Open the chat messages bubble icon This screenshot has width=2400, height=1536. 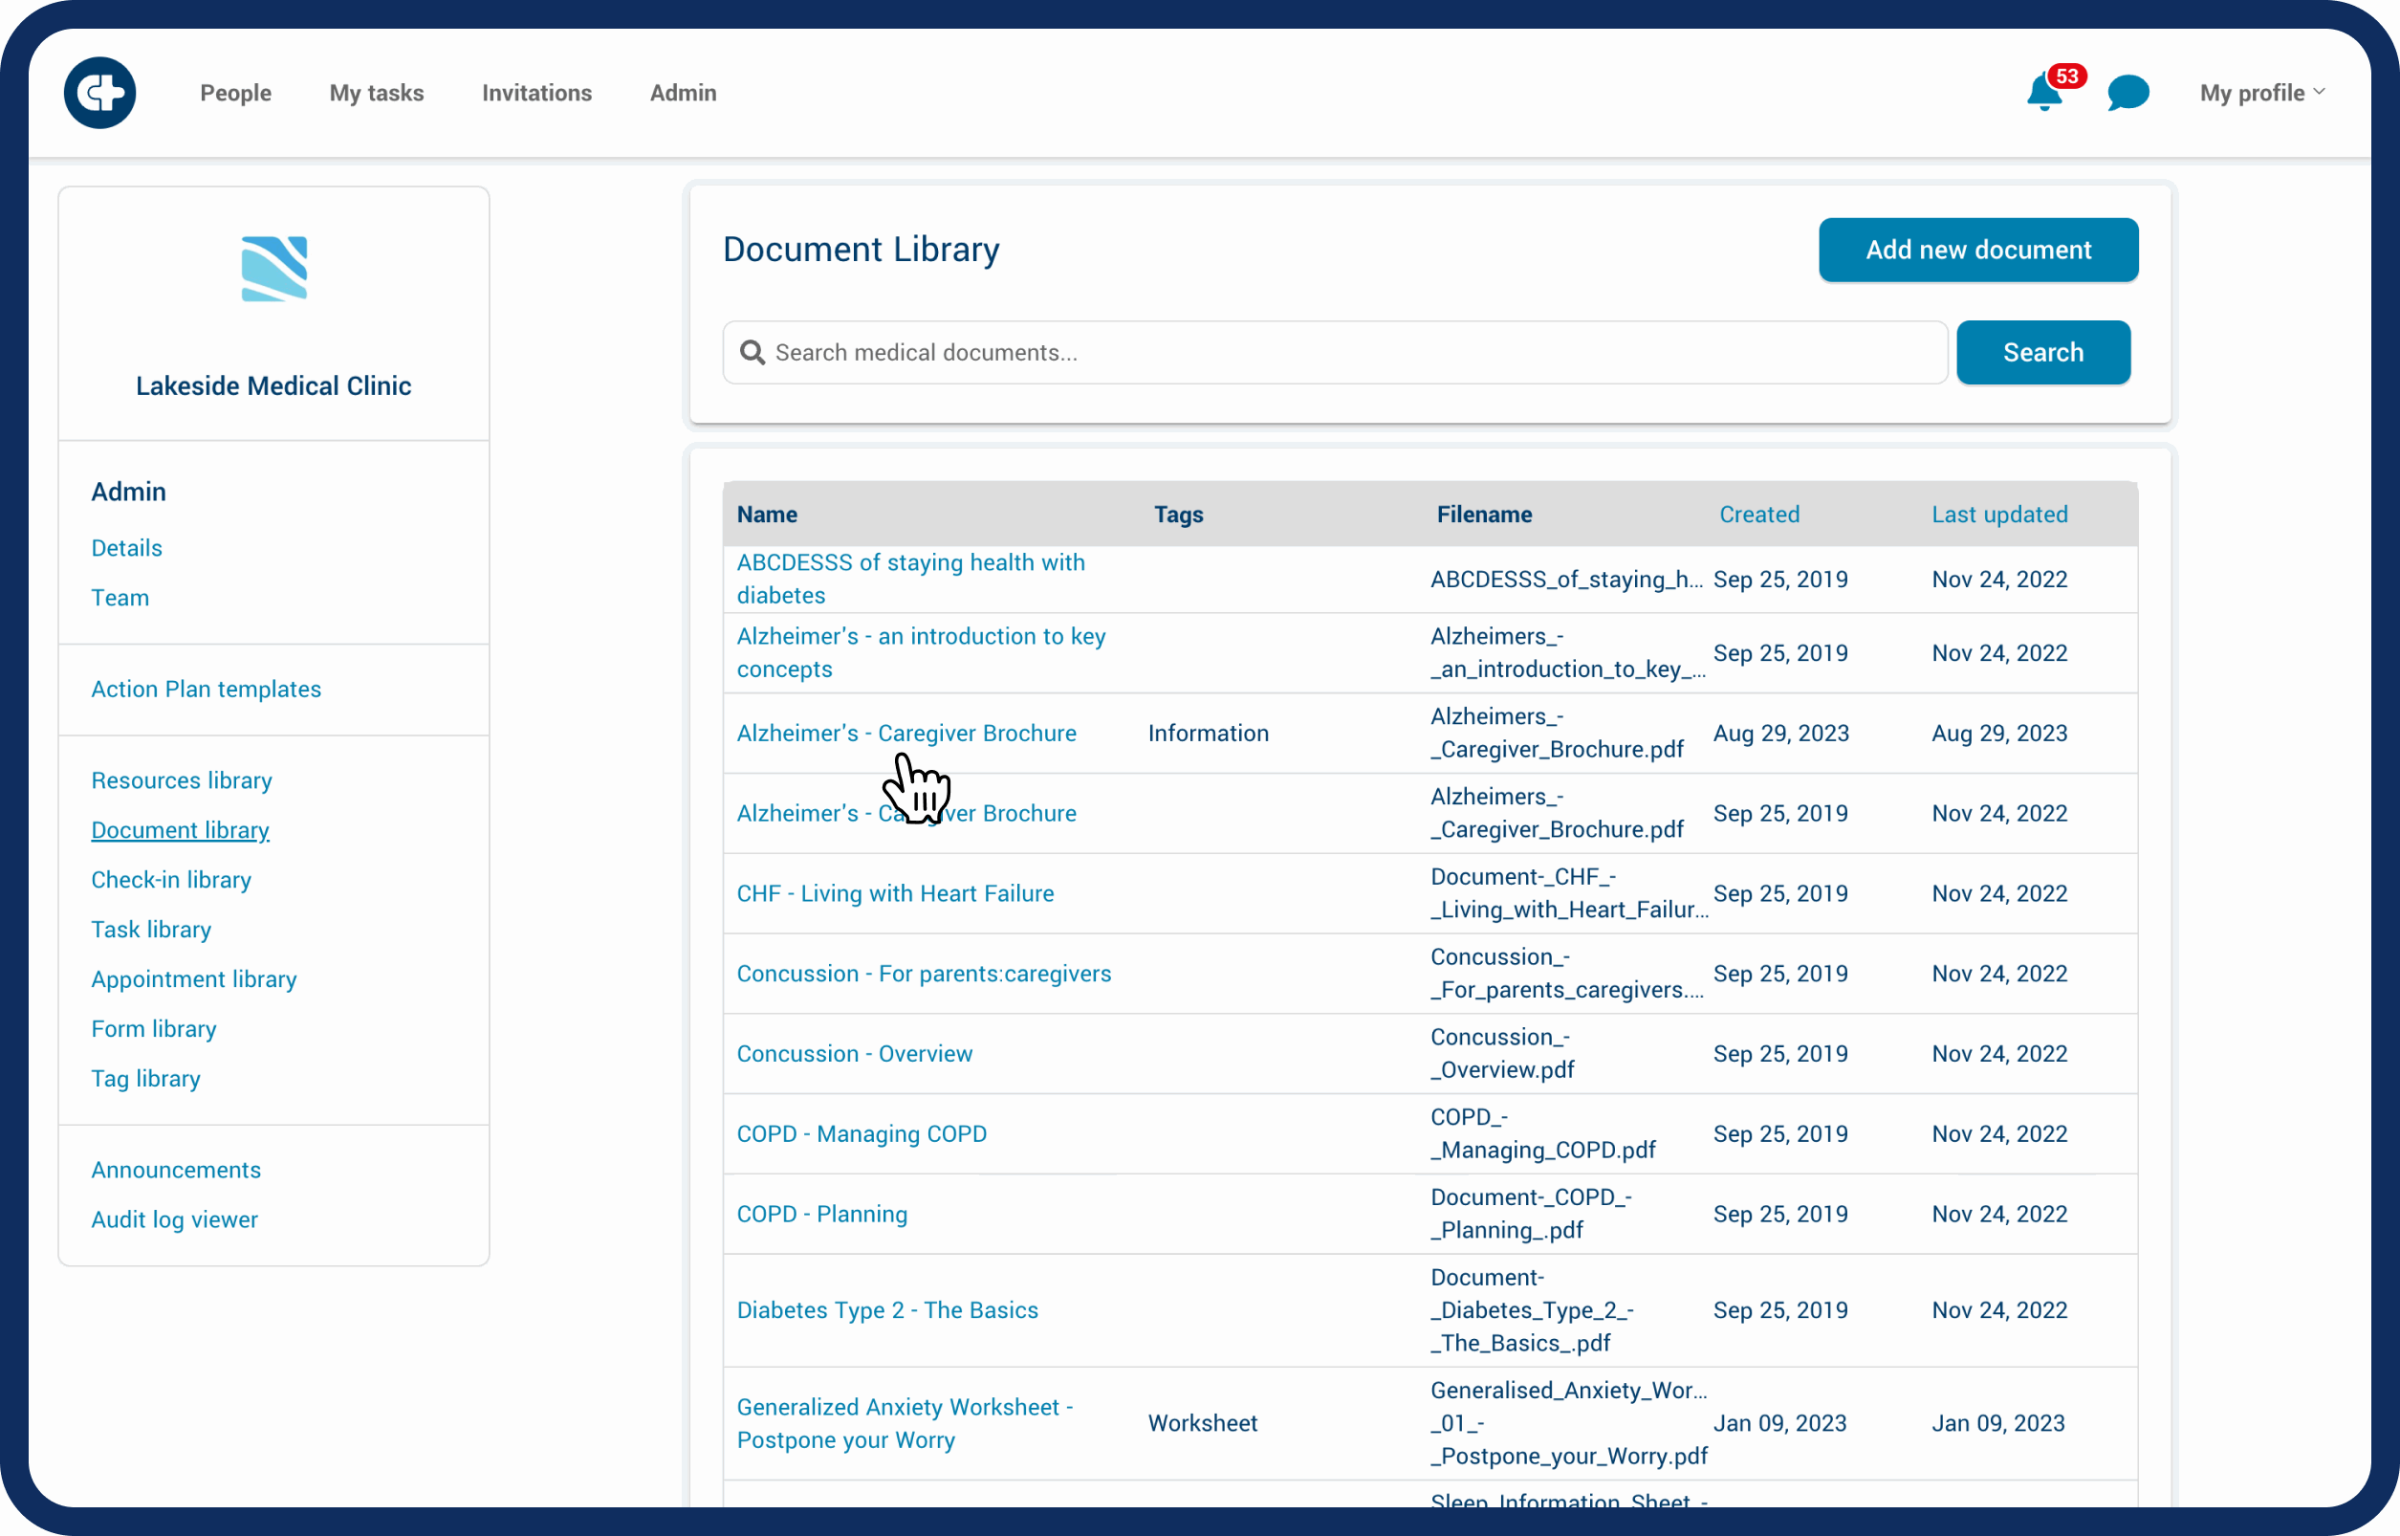2127,94
